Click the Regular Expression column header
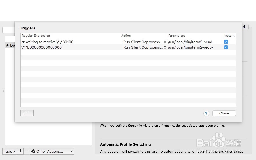This screenshot has height=160, width=256. click(70, 36)
